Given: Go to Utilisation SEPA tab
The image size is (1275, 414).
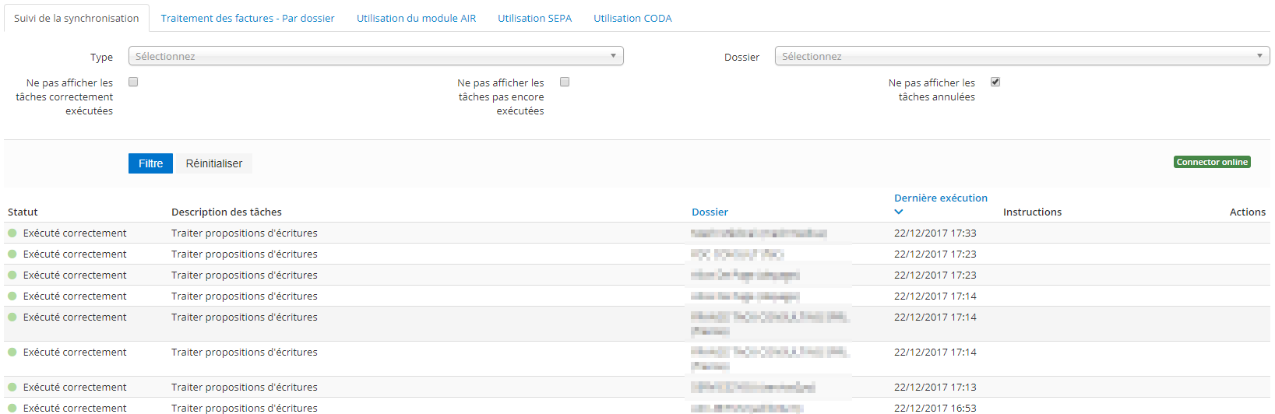Looking at the screenshot, I should 534,18.
